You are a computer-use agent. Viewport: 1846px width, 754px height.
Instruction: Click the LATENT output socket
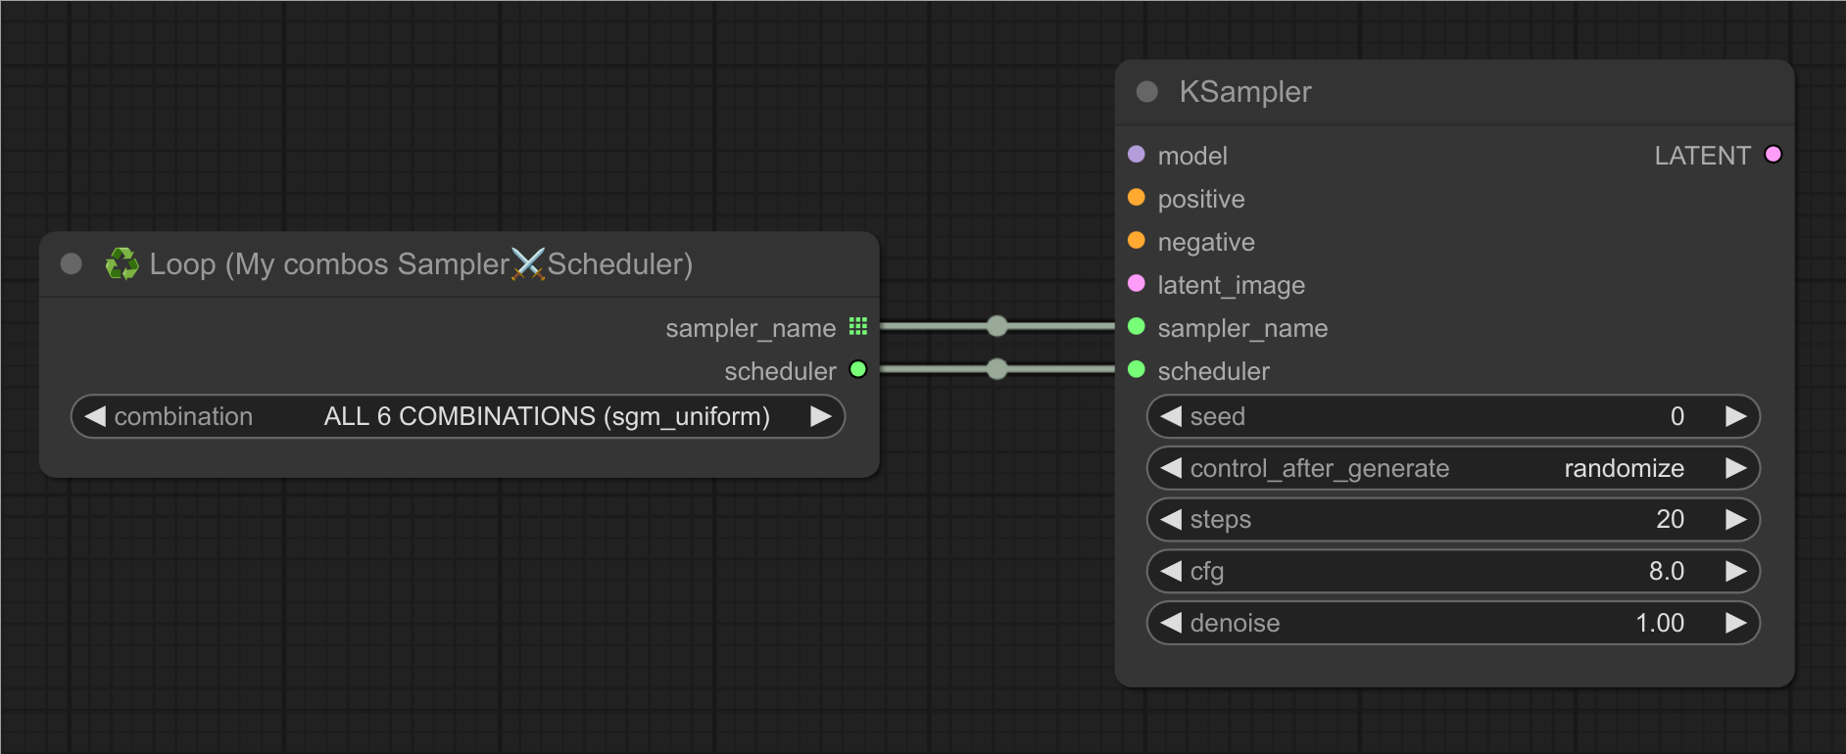1773,155
